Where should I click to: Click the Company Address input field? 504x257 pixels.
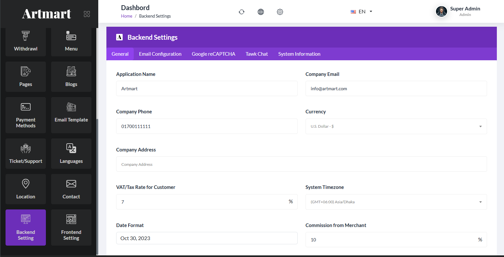[301, 164]
